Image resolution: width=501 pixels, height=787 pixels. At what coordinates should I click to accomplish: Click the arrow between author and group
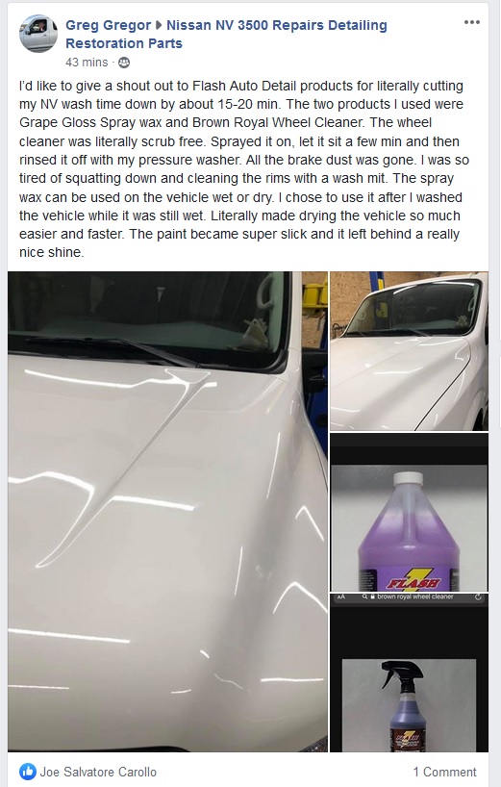click(159, 25)
